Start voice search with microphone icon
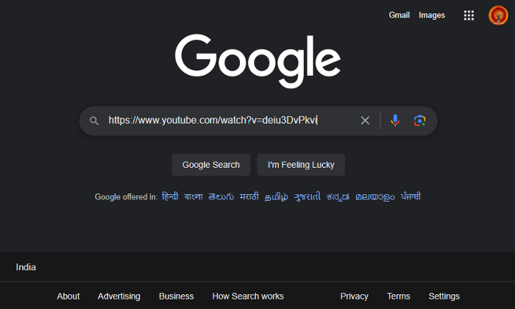 395,121
